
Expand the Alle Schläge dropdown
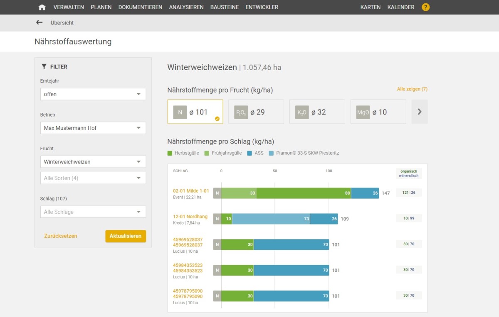(x=93, y=212)
